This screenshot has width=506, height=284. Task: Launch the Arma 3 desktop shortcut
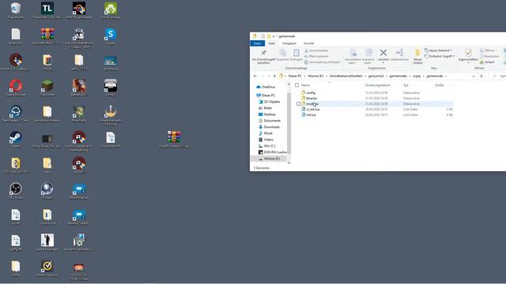pyautogui.click(x=111, y=88)
